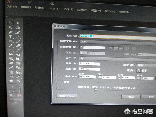Click the 上方 top bleed stepper
156x117 pixels.
coord(80,76)
